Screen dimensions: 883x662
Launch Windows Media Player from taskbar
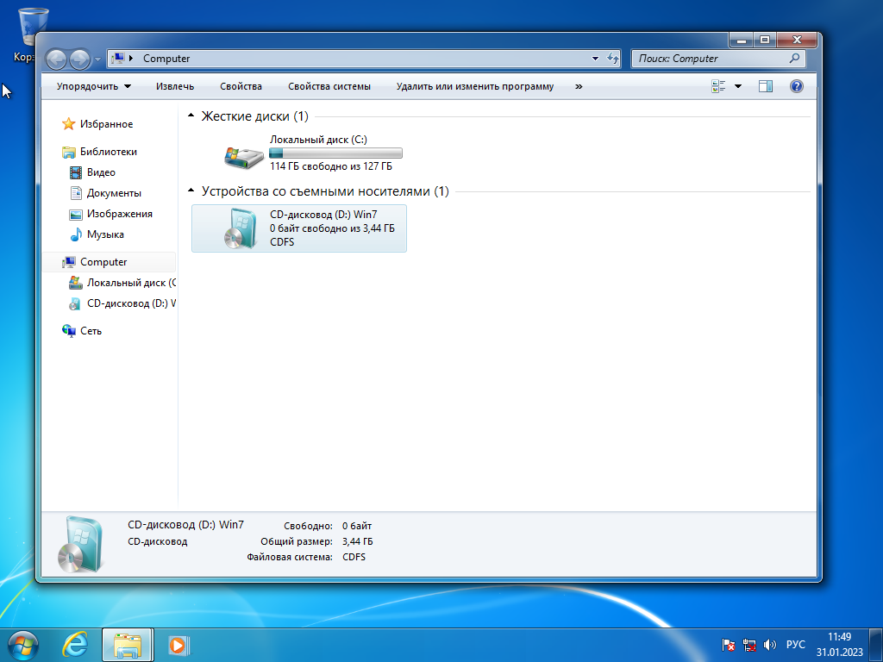[178, 645]
